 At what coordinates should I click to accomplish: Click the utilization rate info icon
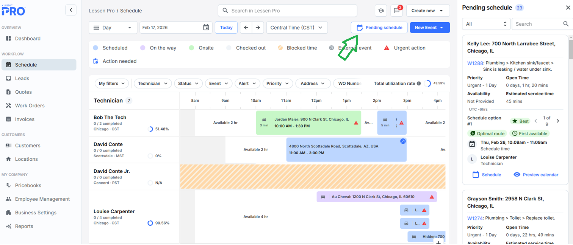point(419,84)
